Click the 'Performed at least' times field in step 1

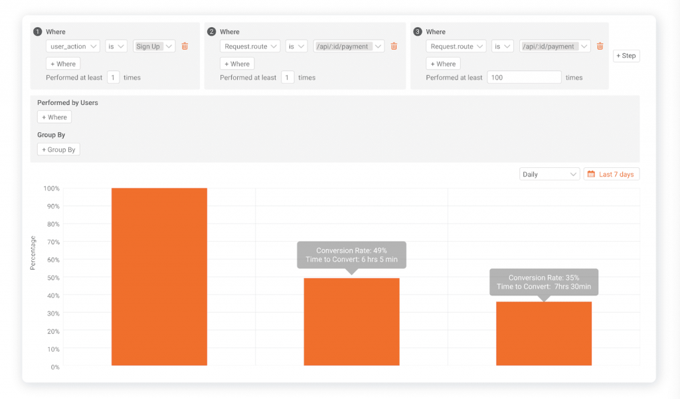pyautogui.click(x=112, y=77)
